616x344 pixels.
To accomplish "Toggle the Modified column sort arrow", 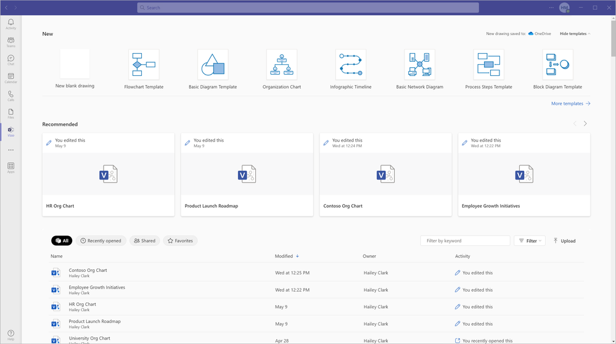I will (297, 256).
